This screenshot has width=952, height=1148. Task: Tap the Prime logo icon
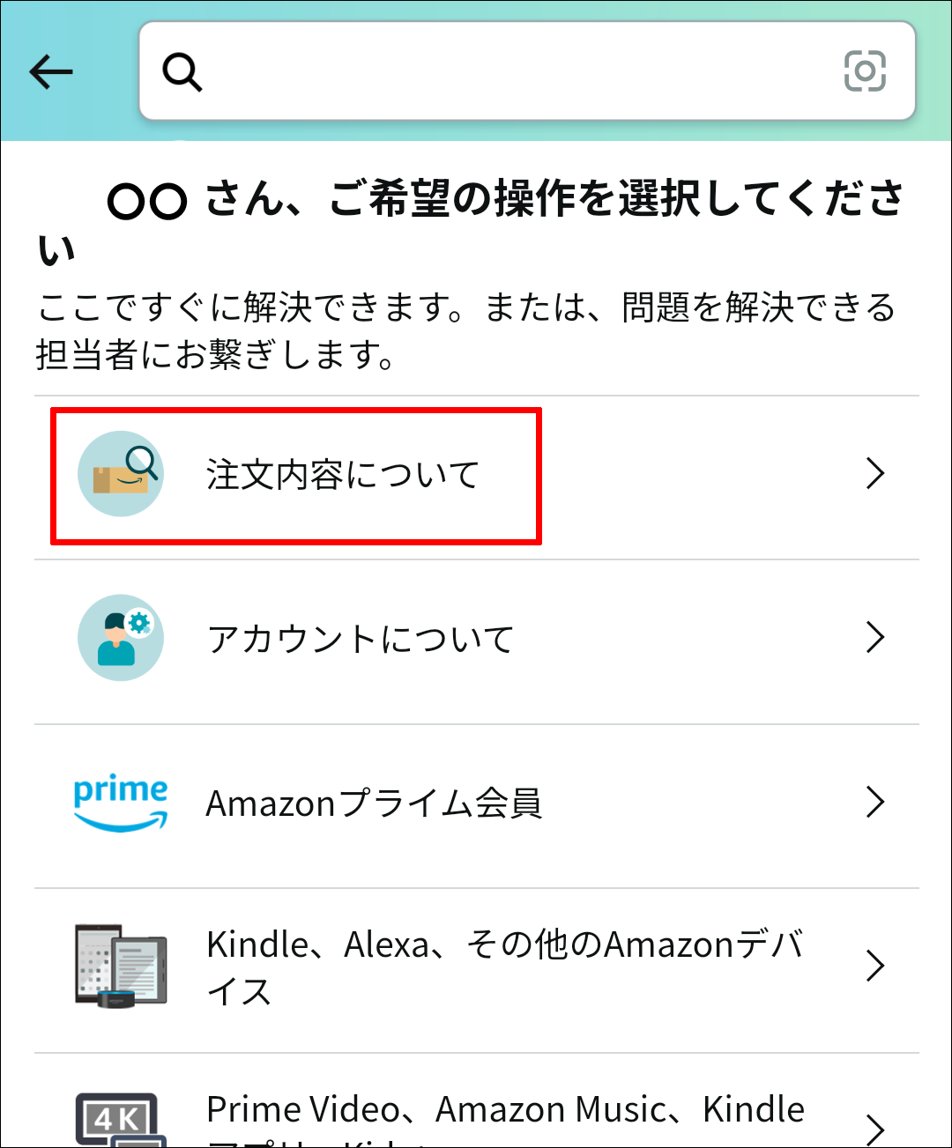coord(121,803)
